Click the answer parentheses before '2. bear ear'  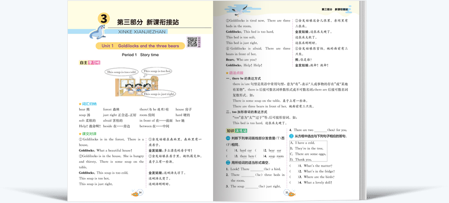pos(259,151)
